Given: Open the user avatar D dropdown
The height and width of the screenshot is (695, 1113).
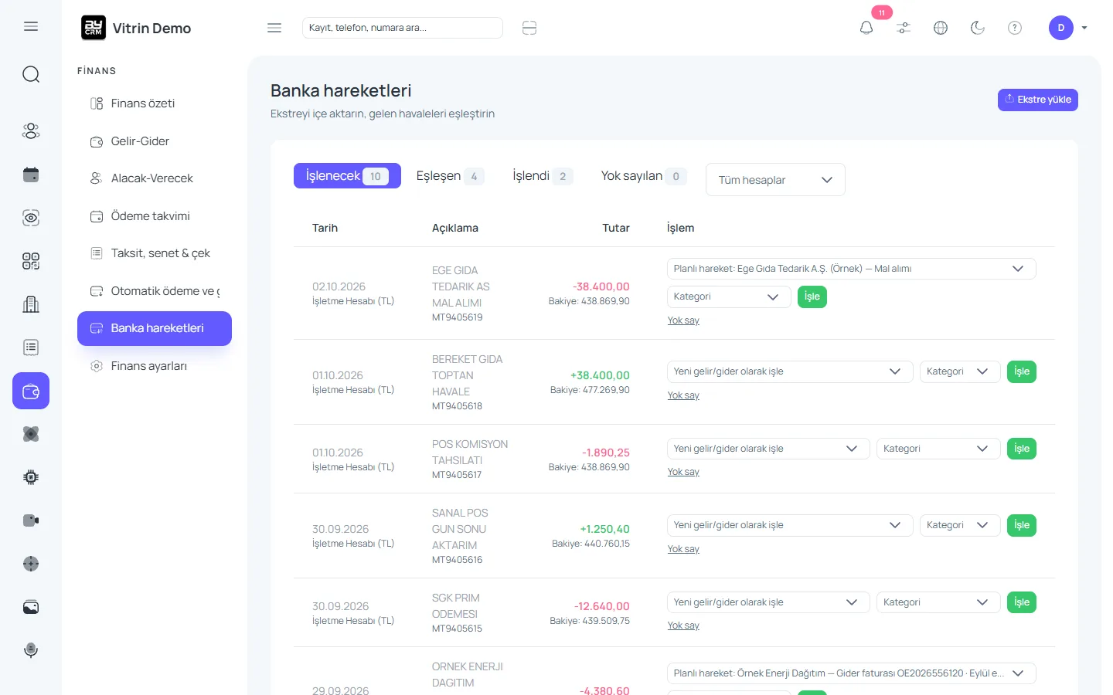Looking at the screenshot, I should pos(1068,28).
